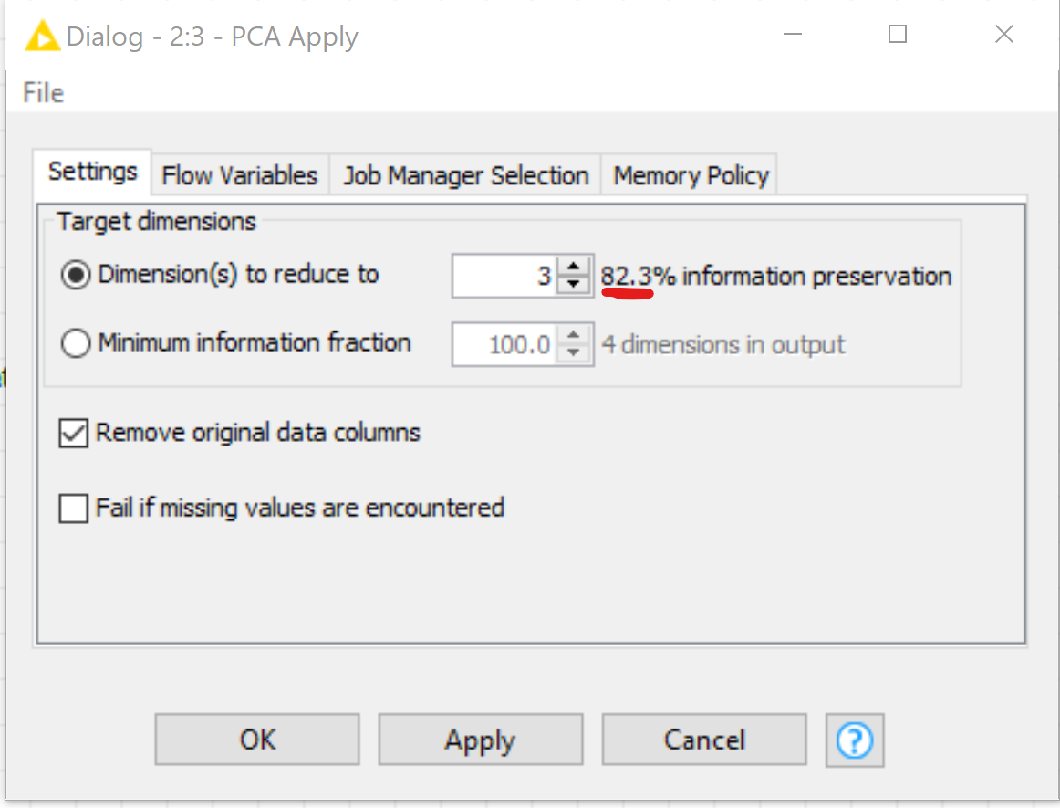Image resolution: width=1060 pixels, height=808 pixels.
Task: Click the Apply button
Action: tap(481, 739)
